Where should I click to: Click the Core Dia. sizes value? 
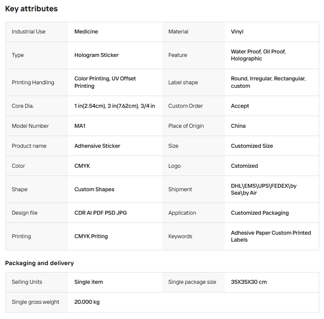click(x=114, y=106)
